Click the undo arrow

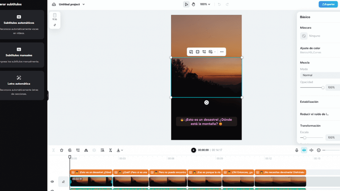click(x=219, y=4)
